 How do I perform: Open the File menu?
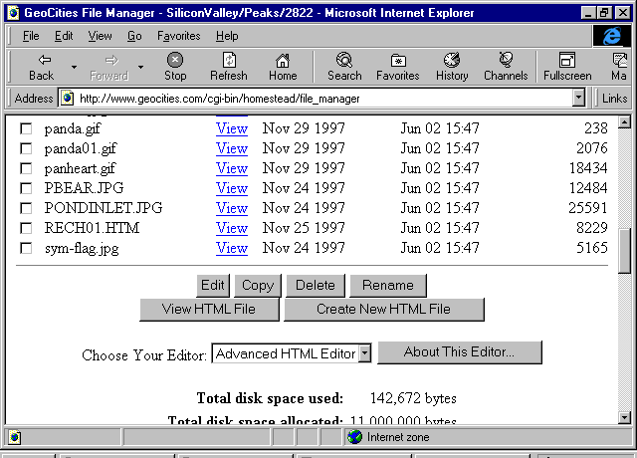(31, 36)
